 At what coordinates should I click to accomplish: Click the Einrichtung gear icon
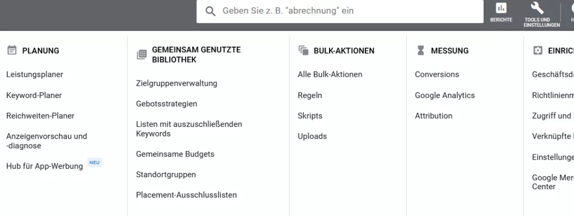(538, 50)
